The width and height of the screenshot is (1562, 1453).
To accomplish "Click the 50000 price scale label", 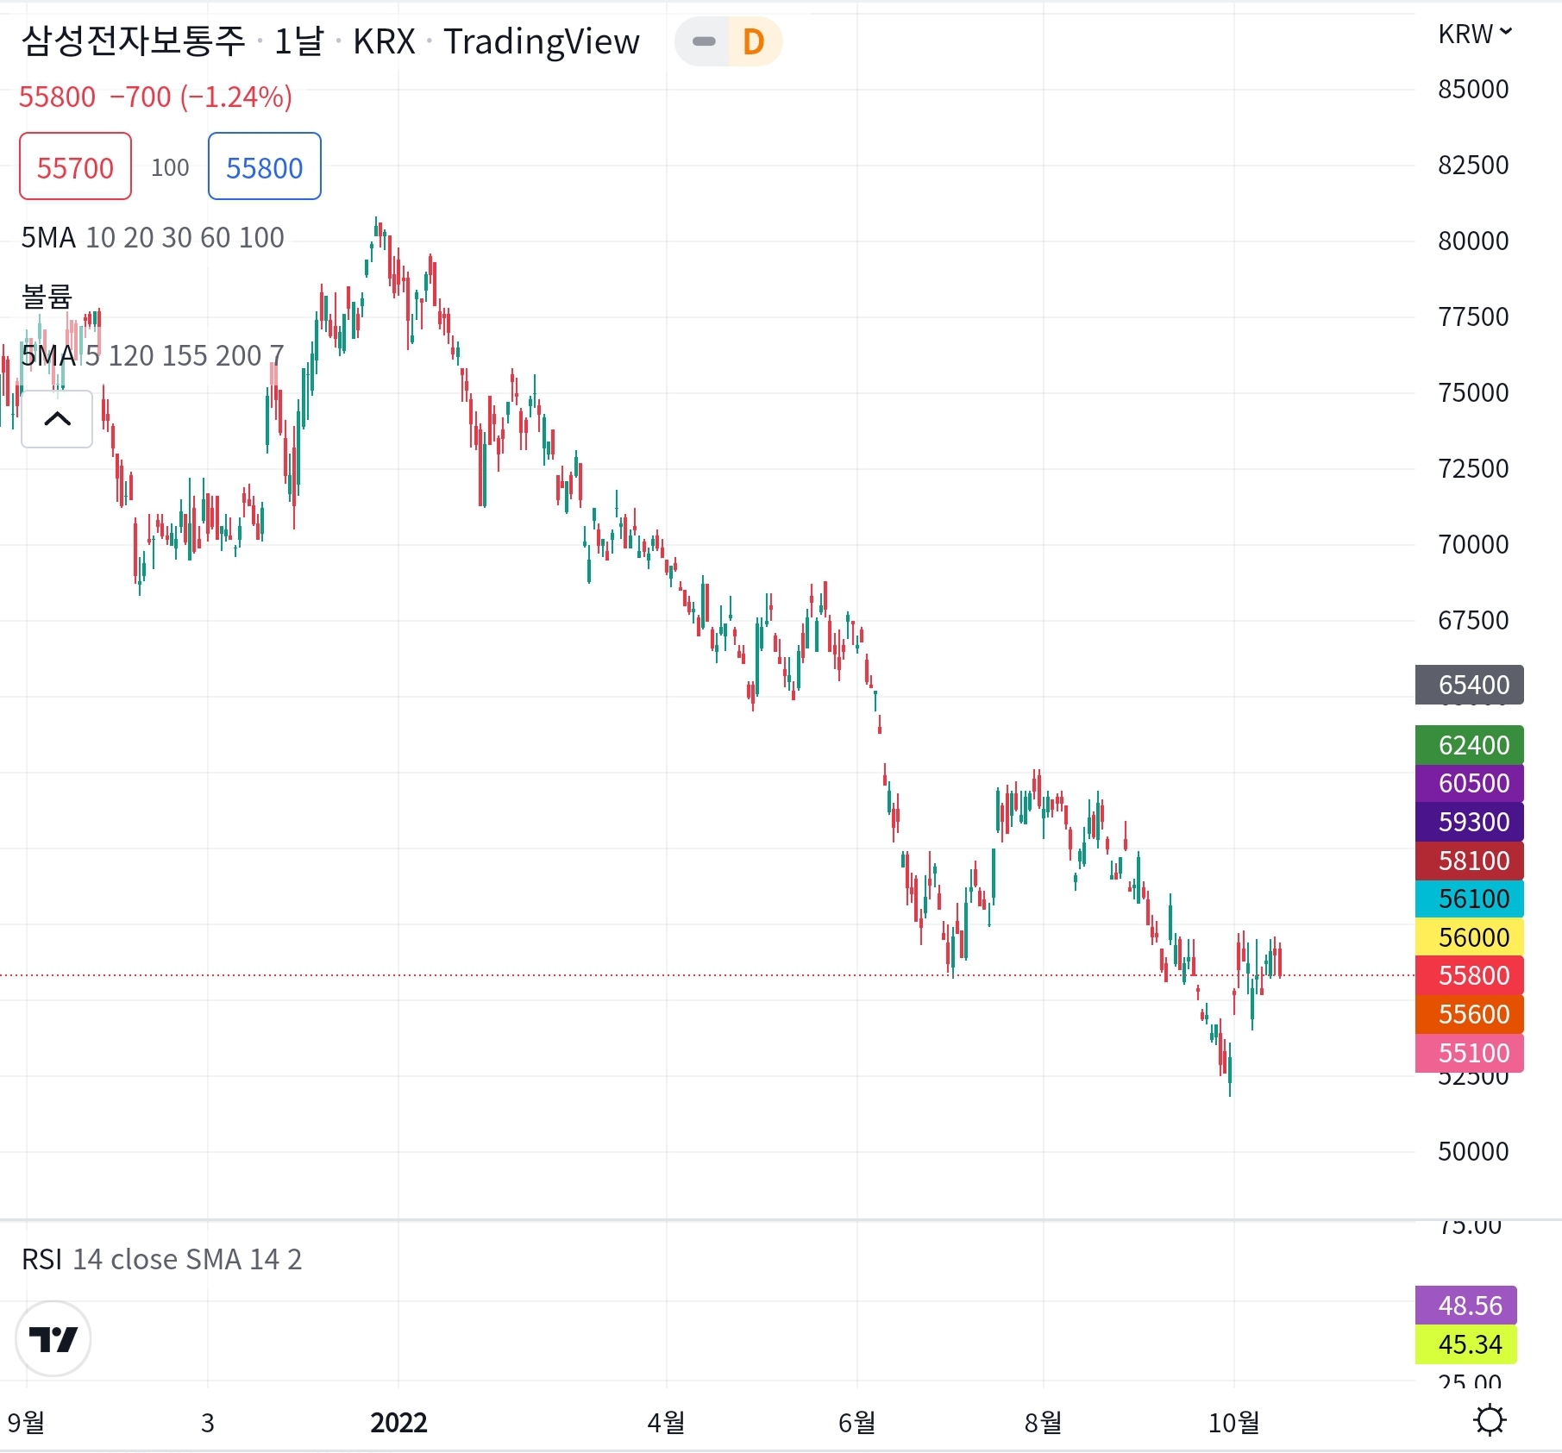I will (x=1473, y=1151).
